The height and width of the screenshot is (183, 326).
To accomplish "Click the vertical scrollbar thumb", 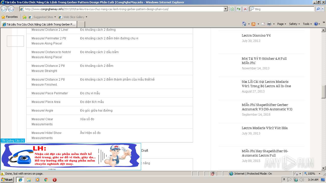I will [x=323, y=92].
